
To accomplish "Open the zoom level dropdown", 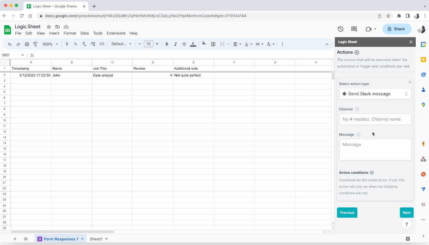I will 49,44.
